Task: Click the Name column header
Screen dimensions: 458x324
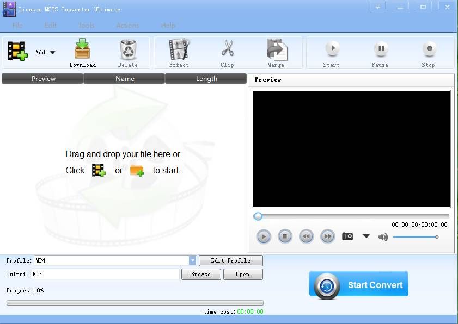Action: tap(124, 79)
